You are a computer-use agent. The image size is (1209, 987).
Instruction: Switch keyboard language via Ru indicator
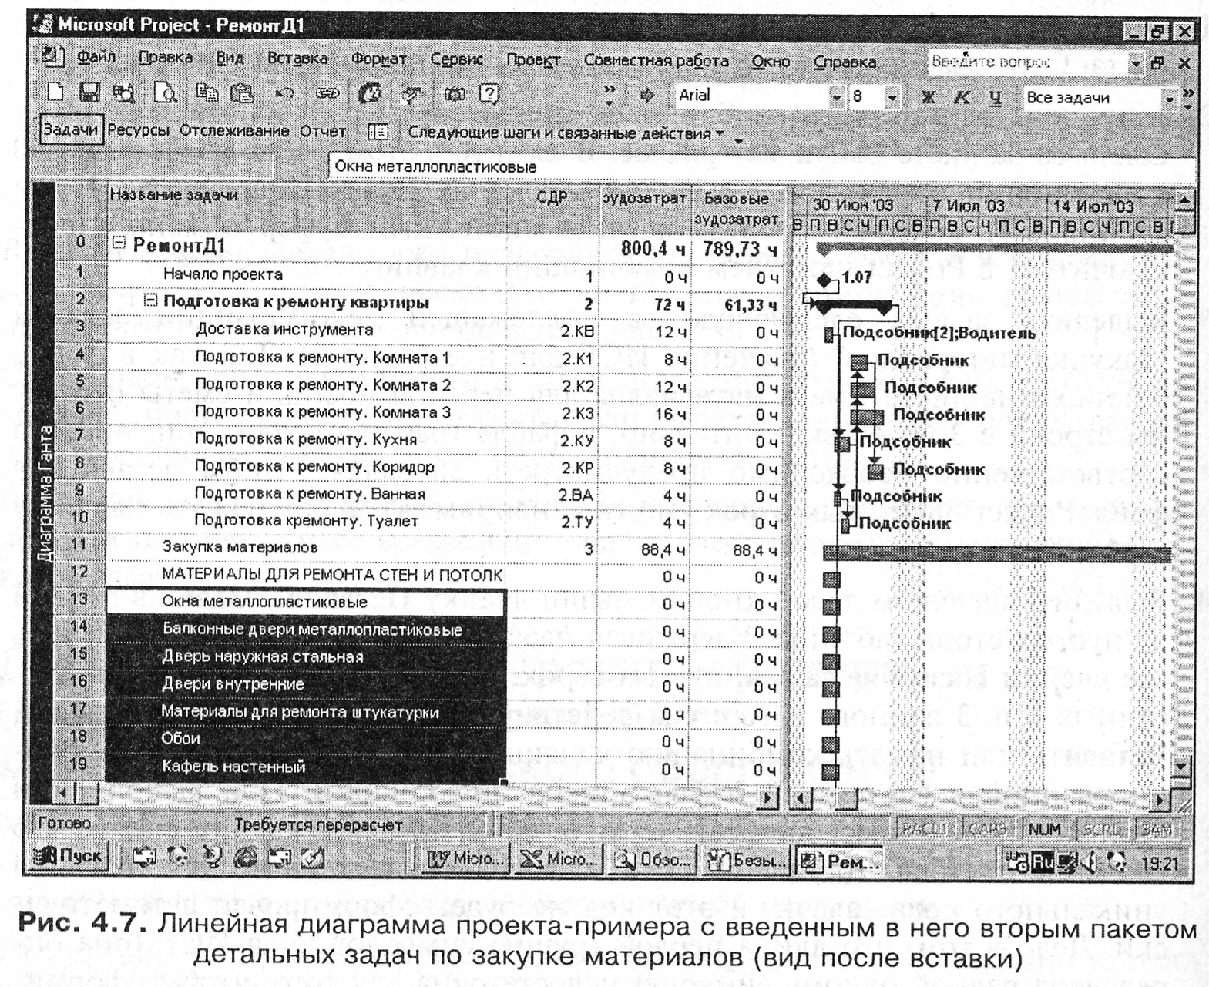click(x=1043, y=862)
